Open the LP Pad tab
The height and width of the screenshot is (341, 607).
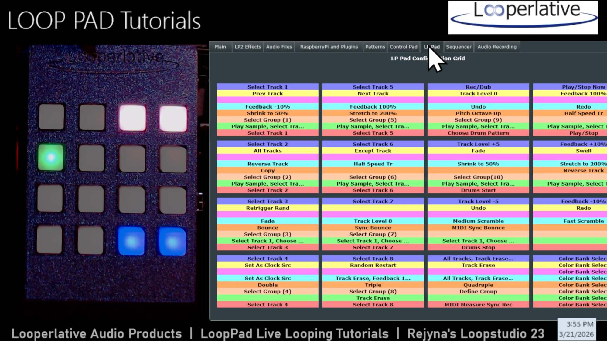tap(432, 47)
